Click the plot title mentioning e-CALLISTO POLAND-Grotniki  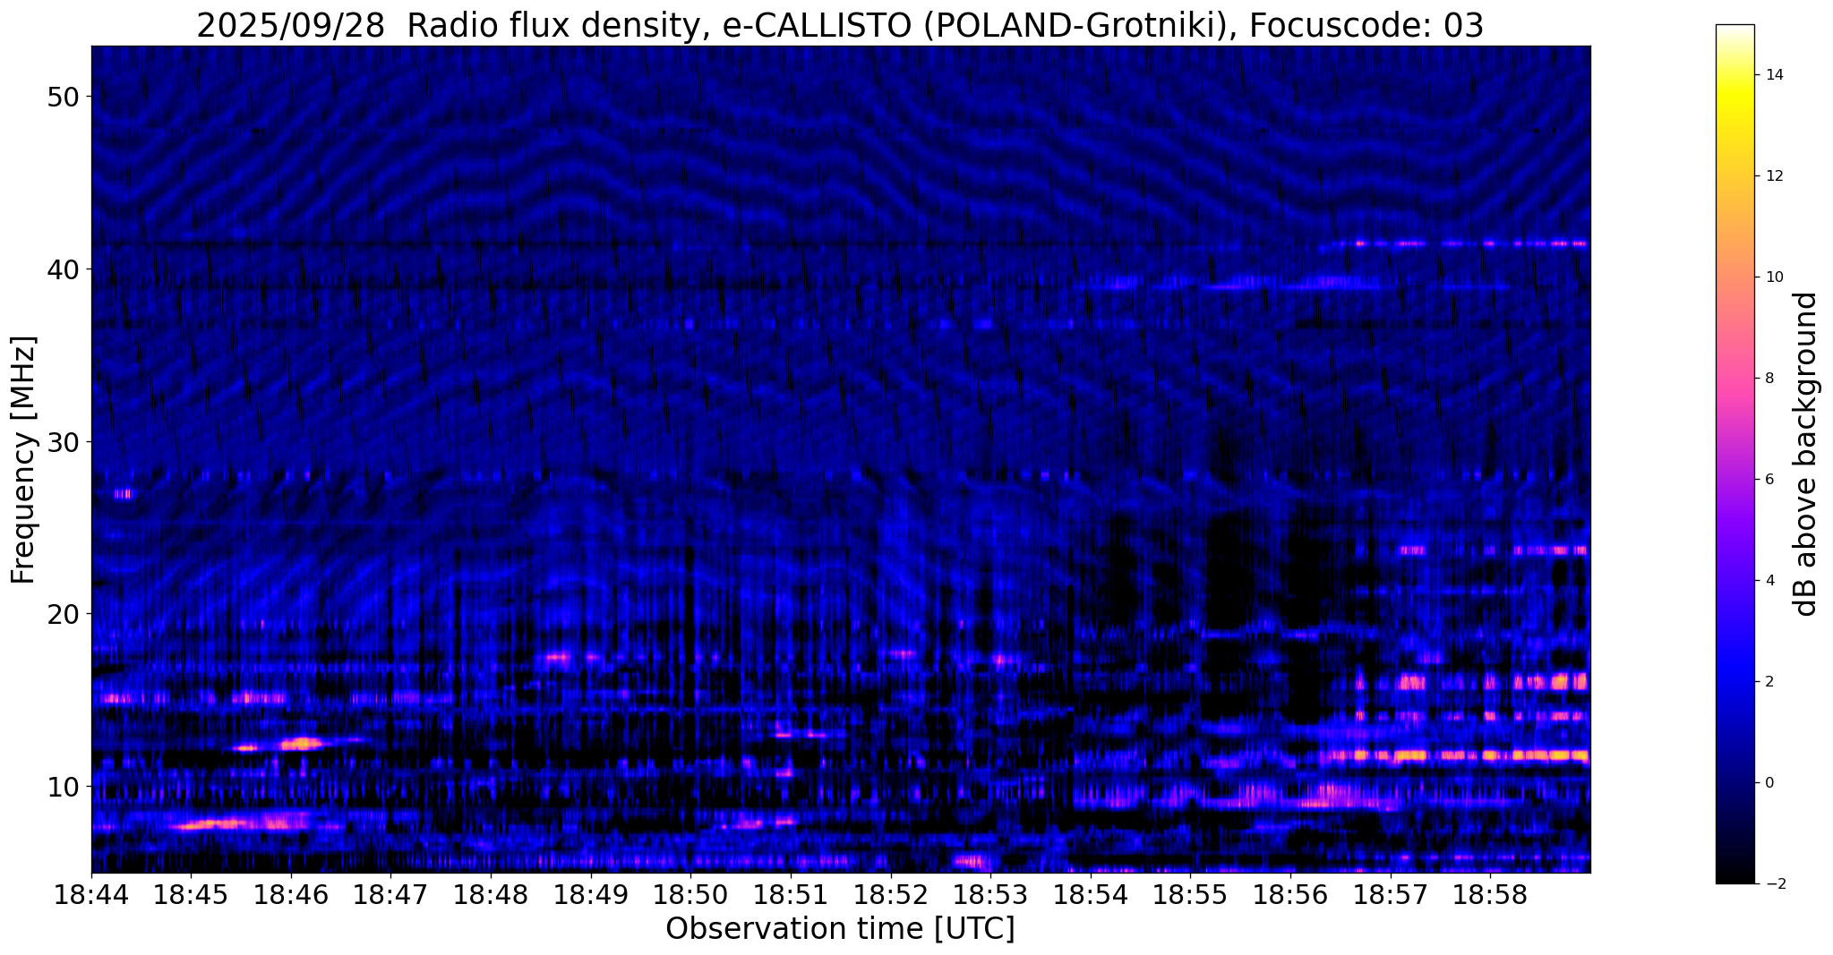[840, 25]
